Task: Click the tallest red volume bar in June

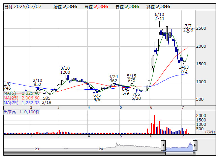Action: click(155, 124)
